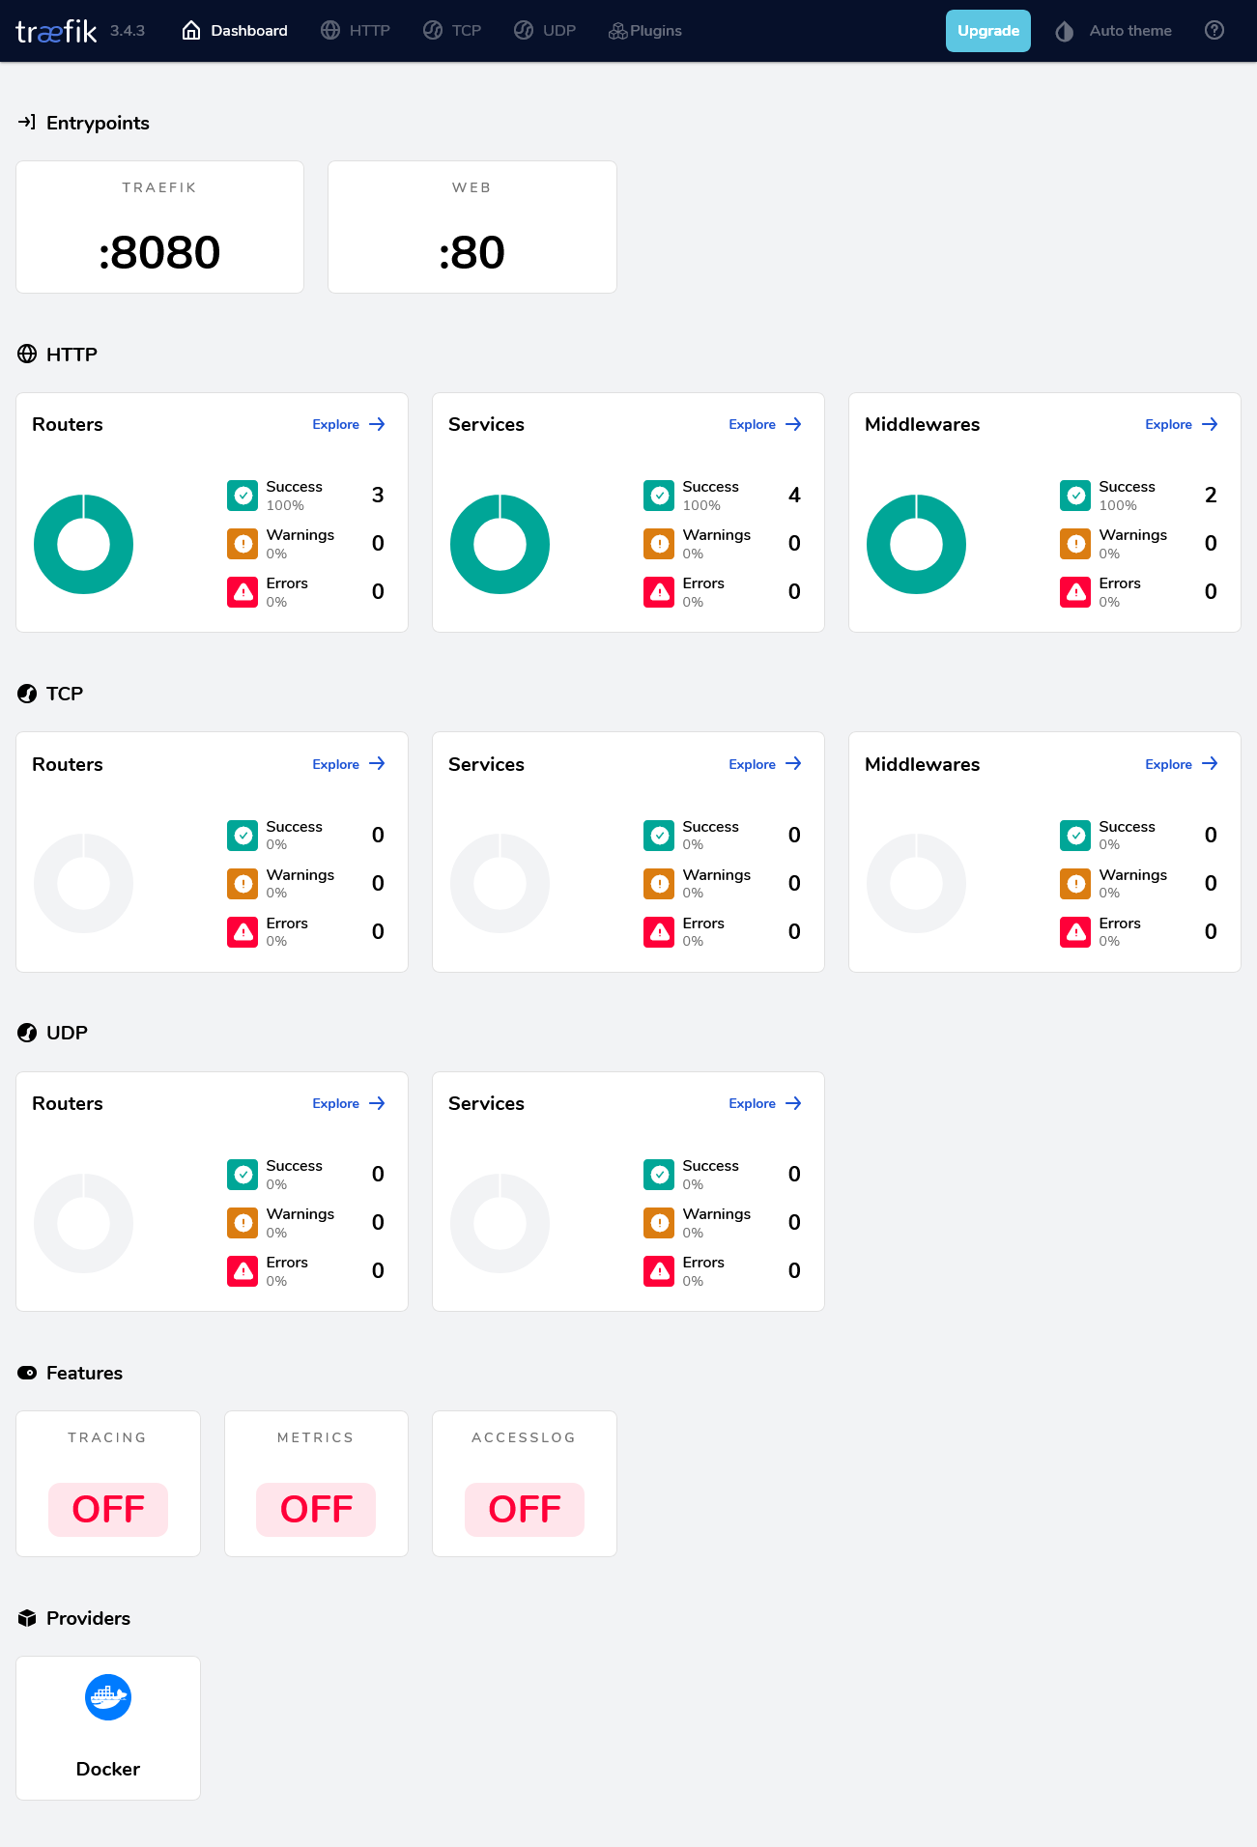The height and width of the screenshot is (1847, 1257).
Task: Click HTTP Middlewares errors triangle icon
Action: pyautogui.click(x=1075, y=592)
